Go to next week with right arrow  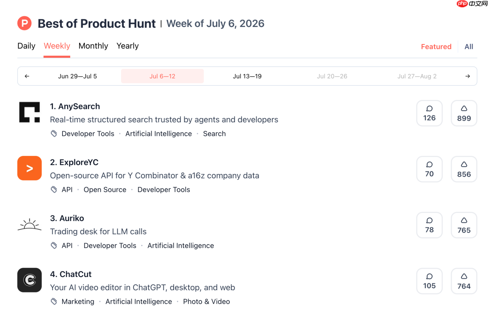point(468,76)
